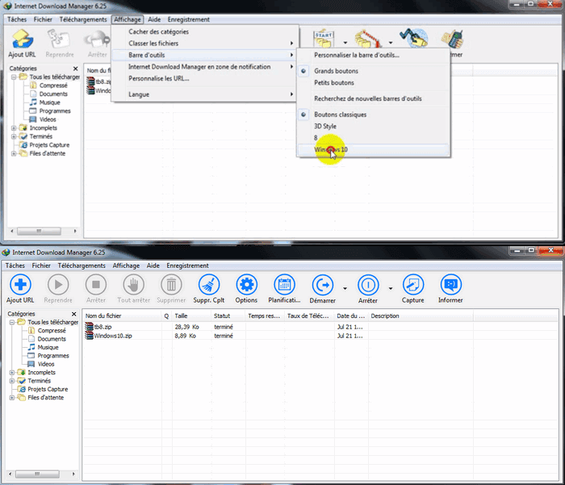Open Classer les fichiers submenu

(x=205, y=44)
